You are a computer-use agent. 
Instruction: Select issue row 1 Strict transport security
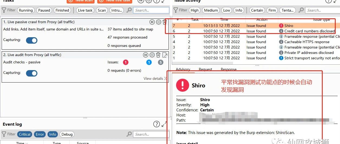pyautogui.click(x=256, y=58)
